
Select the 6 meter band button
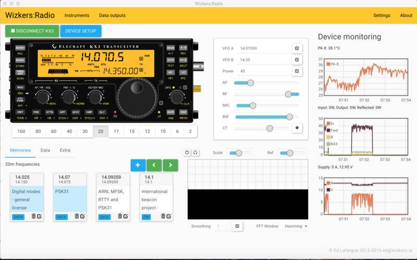point(177,132)
